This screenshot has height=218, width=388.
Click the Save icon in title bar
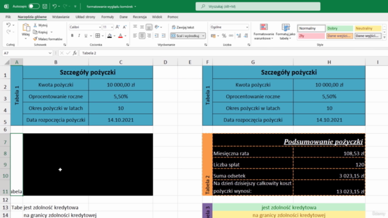45,7
